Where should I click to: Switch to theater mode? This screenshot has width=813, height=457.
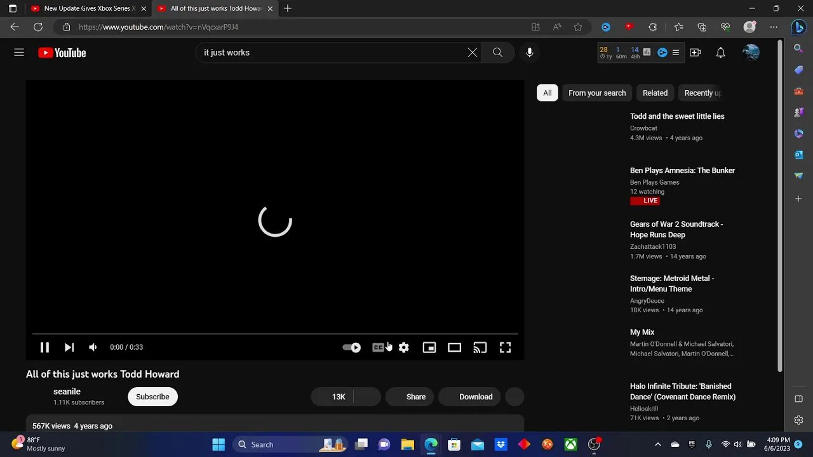pos(454,347)
